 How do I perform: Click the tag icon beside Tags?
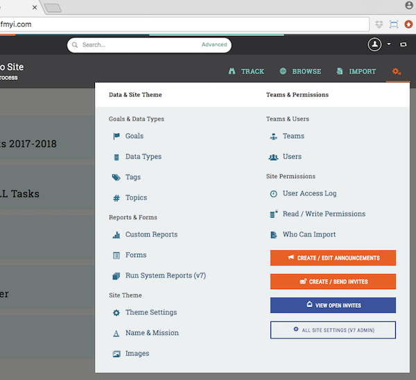[116, 178]
